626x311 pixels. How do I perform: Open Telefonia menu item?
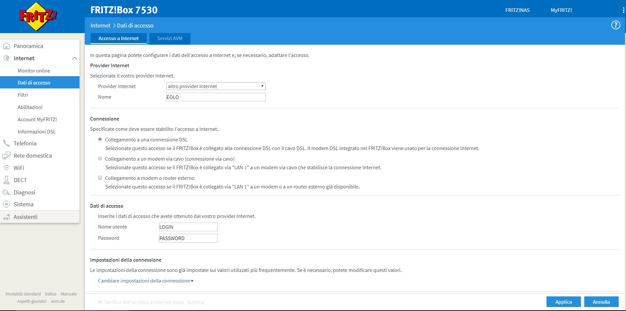25,143
